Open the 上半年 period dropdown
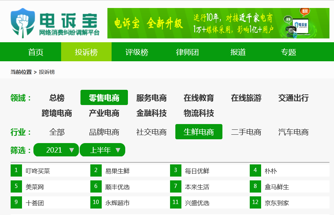 102,150
